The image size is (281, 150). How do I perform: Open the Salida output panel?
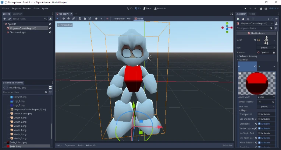[x=59, y=146]
